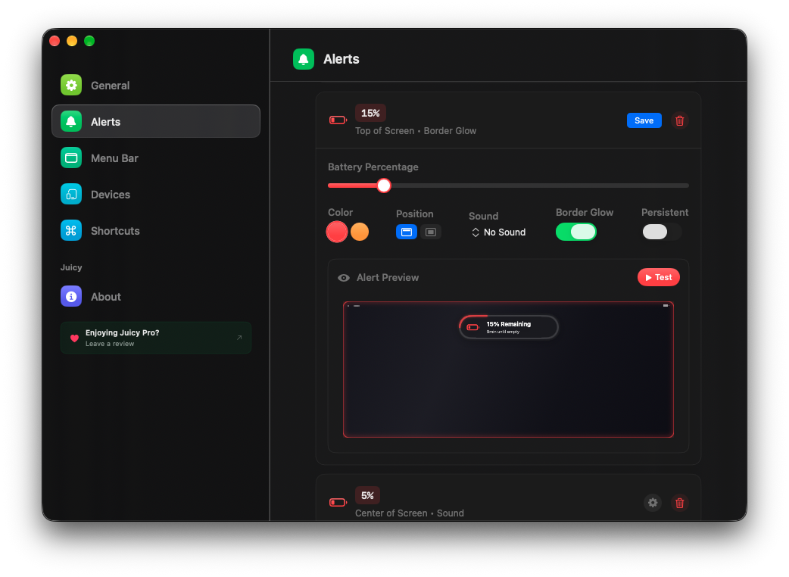The height and width of the screenshot is (577, 789).
Task: Click the eye icon beside Alert Preview
Action: pos(344,278)
